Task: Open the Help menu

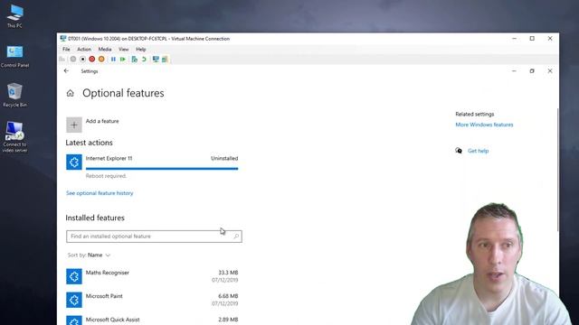Action: point(141,49)
